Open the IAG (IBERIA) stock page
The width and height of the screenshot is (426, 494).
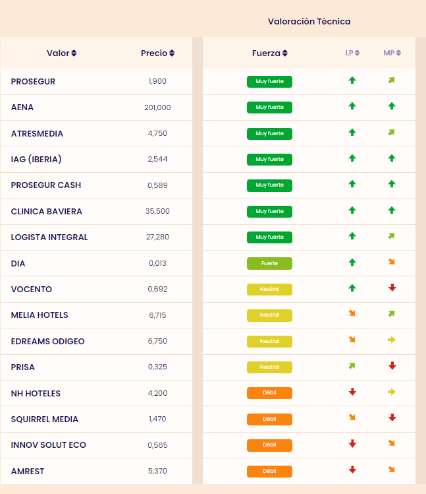point(36,159)
